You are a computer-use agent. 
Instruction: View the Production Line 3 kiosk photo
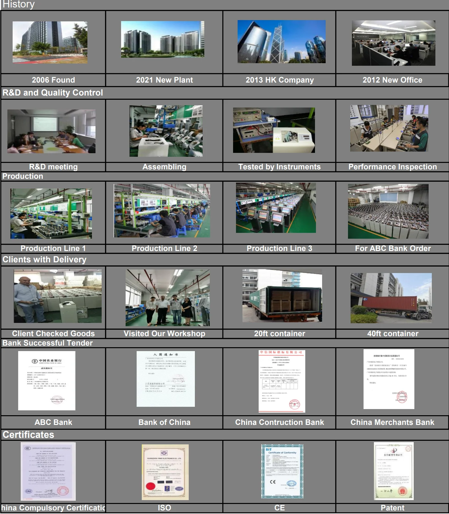pos(276,208)
